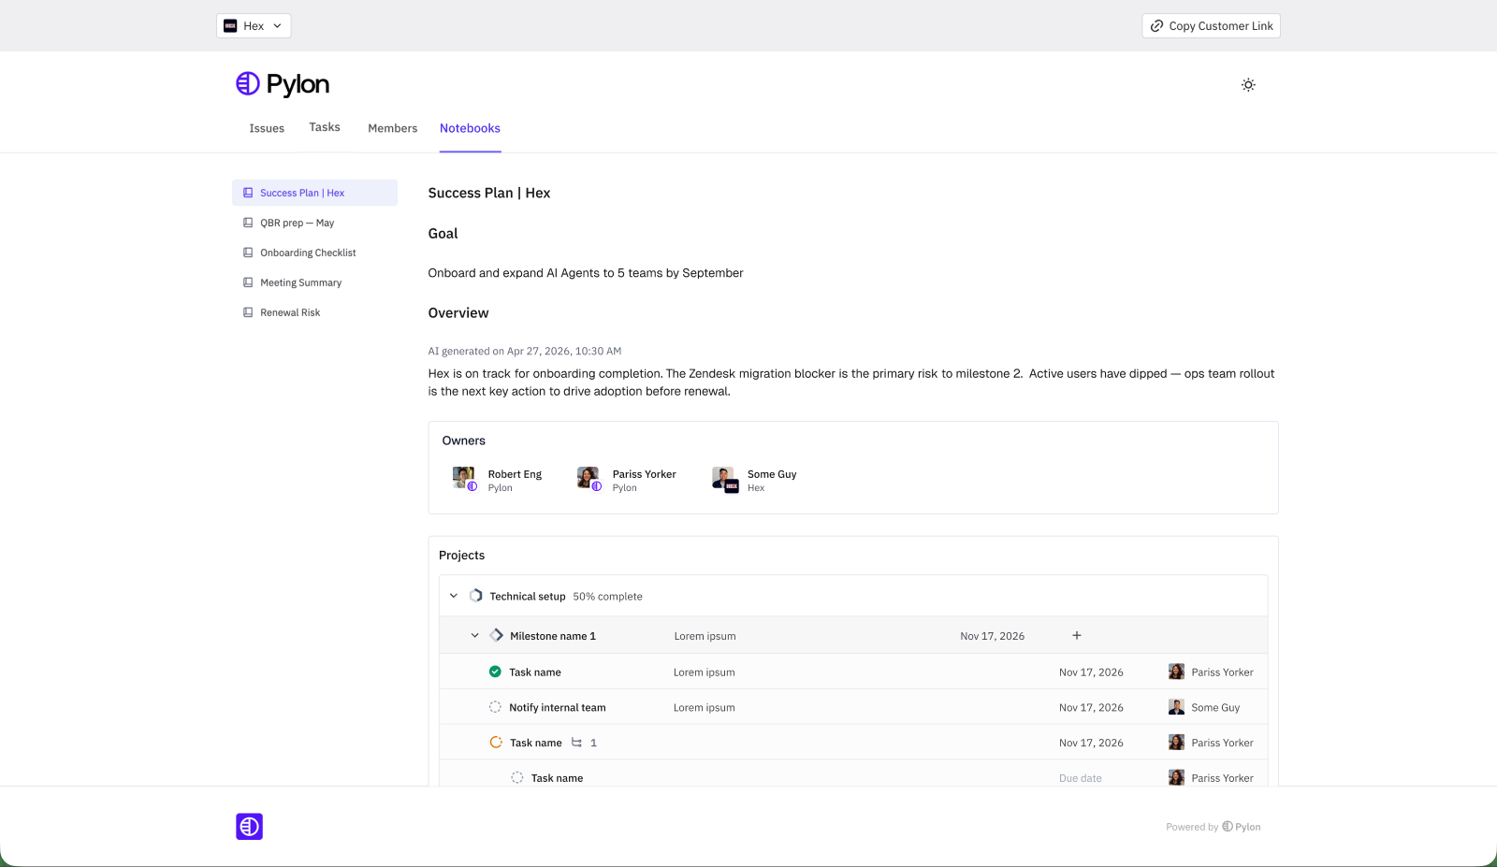Click the 50% complete label
This screenshot has height=867, width=1497.
point(608,597)
